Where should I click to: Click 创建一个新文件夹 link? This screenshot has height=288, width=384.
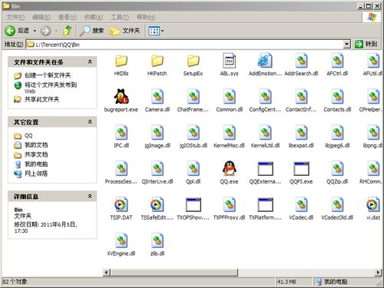[x=48, y=75]
